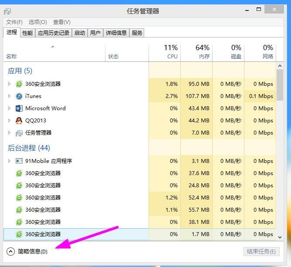The width and height of the screenshot is (291, 267).
Task: Click iTunes network value 0.1 Mbps
Action: click(261, 96)
